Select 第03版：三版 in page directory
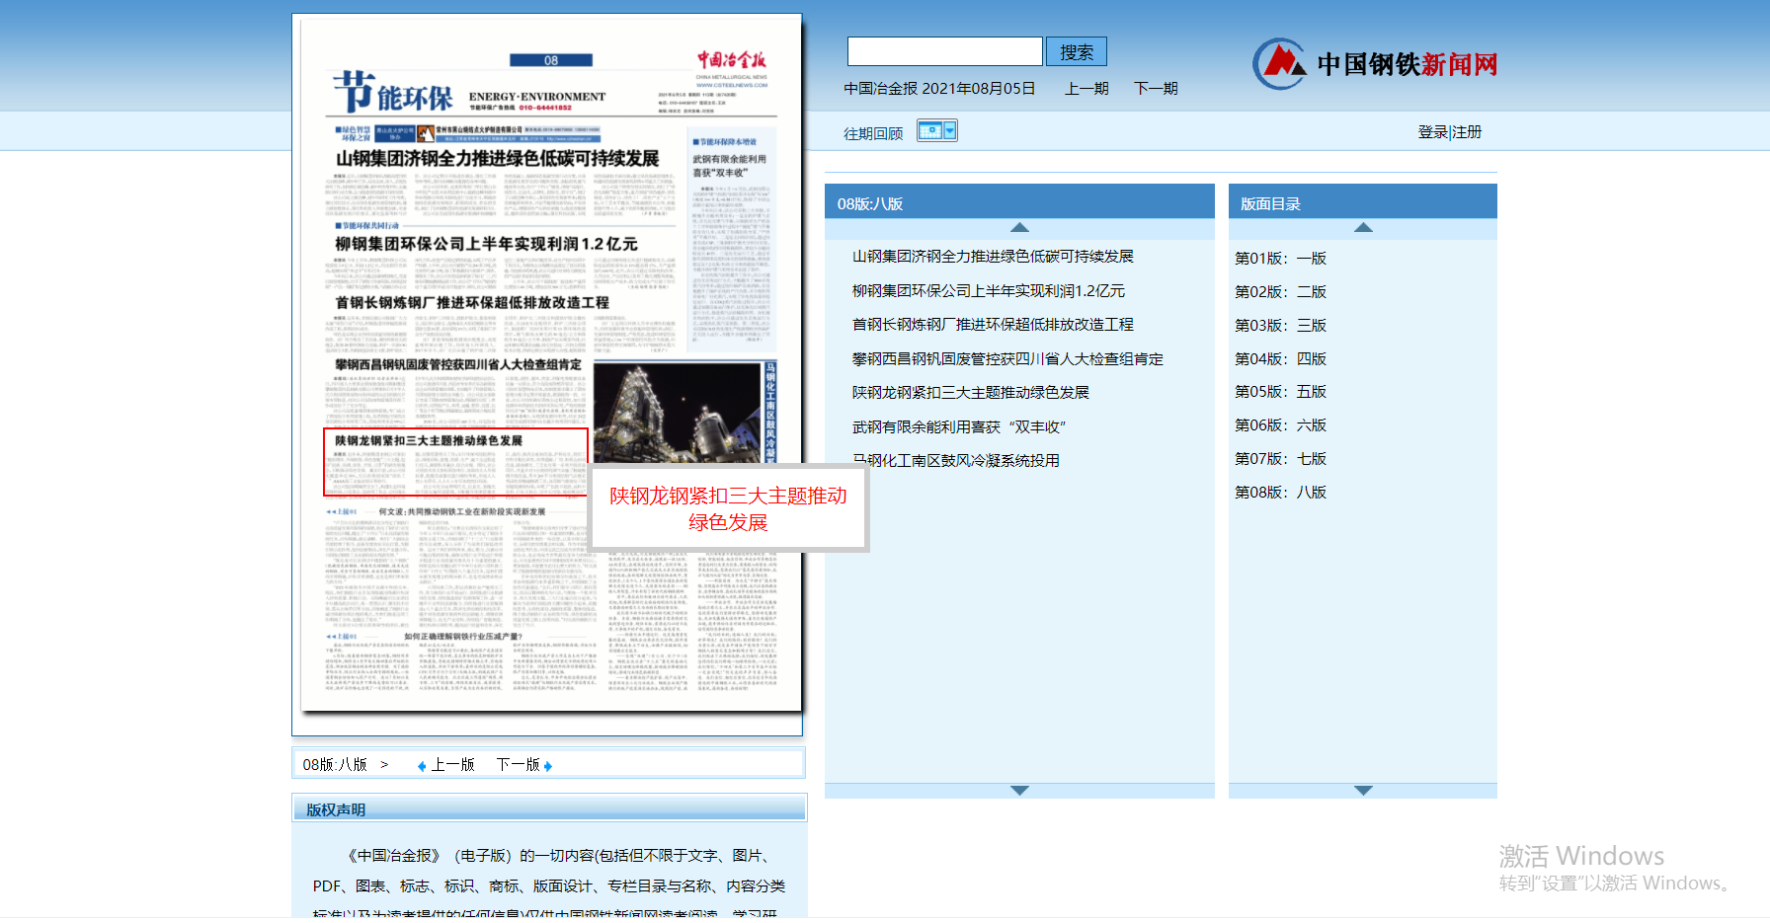 tap(1280, 326)
